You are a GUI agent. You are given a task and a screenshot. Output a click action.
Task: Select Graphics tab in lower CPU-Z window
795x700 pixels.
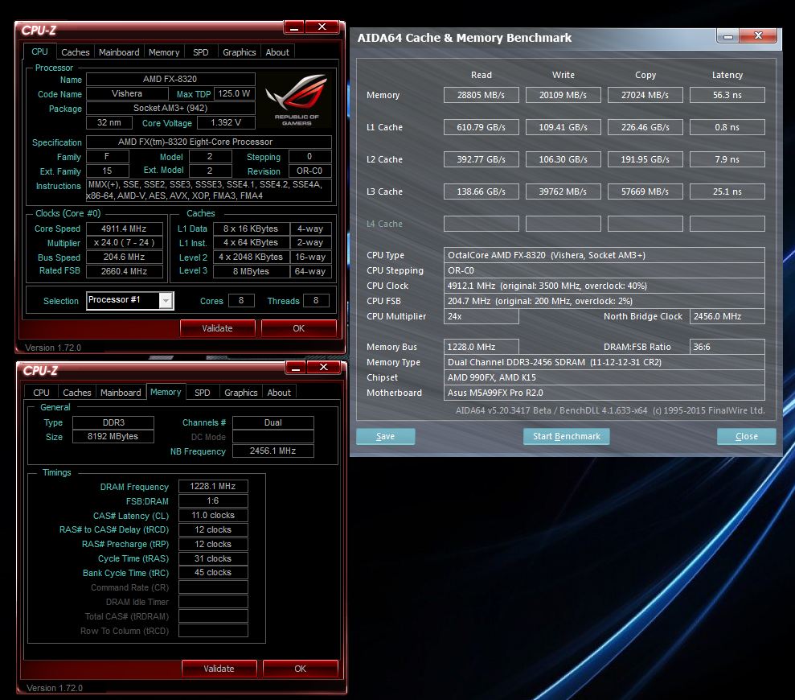pyautogui.click(x=241, y=393)
